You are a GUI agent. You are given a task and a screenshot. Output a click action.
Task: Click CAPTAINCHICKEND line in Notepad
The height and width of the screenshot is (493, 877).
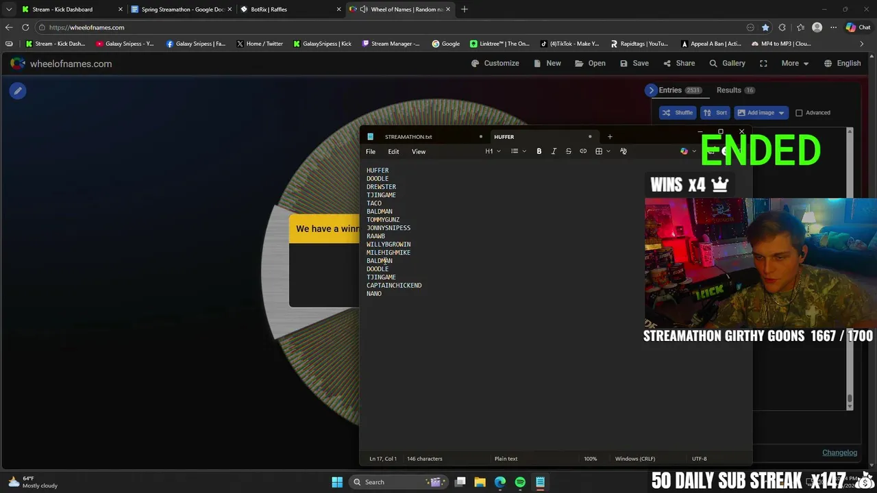tap(394, 286)
